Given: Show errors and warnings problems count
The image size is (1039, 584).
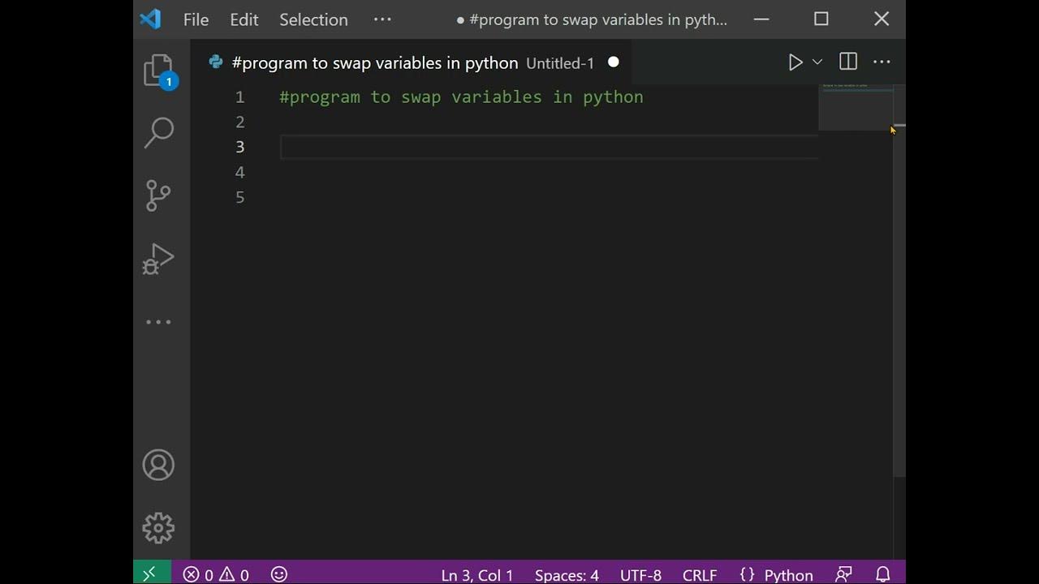Looking at the screenshot, I should click(x=216, y=574).
